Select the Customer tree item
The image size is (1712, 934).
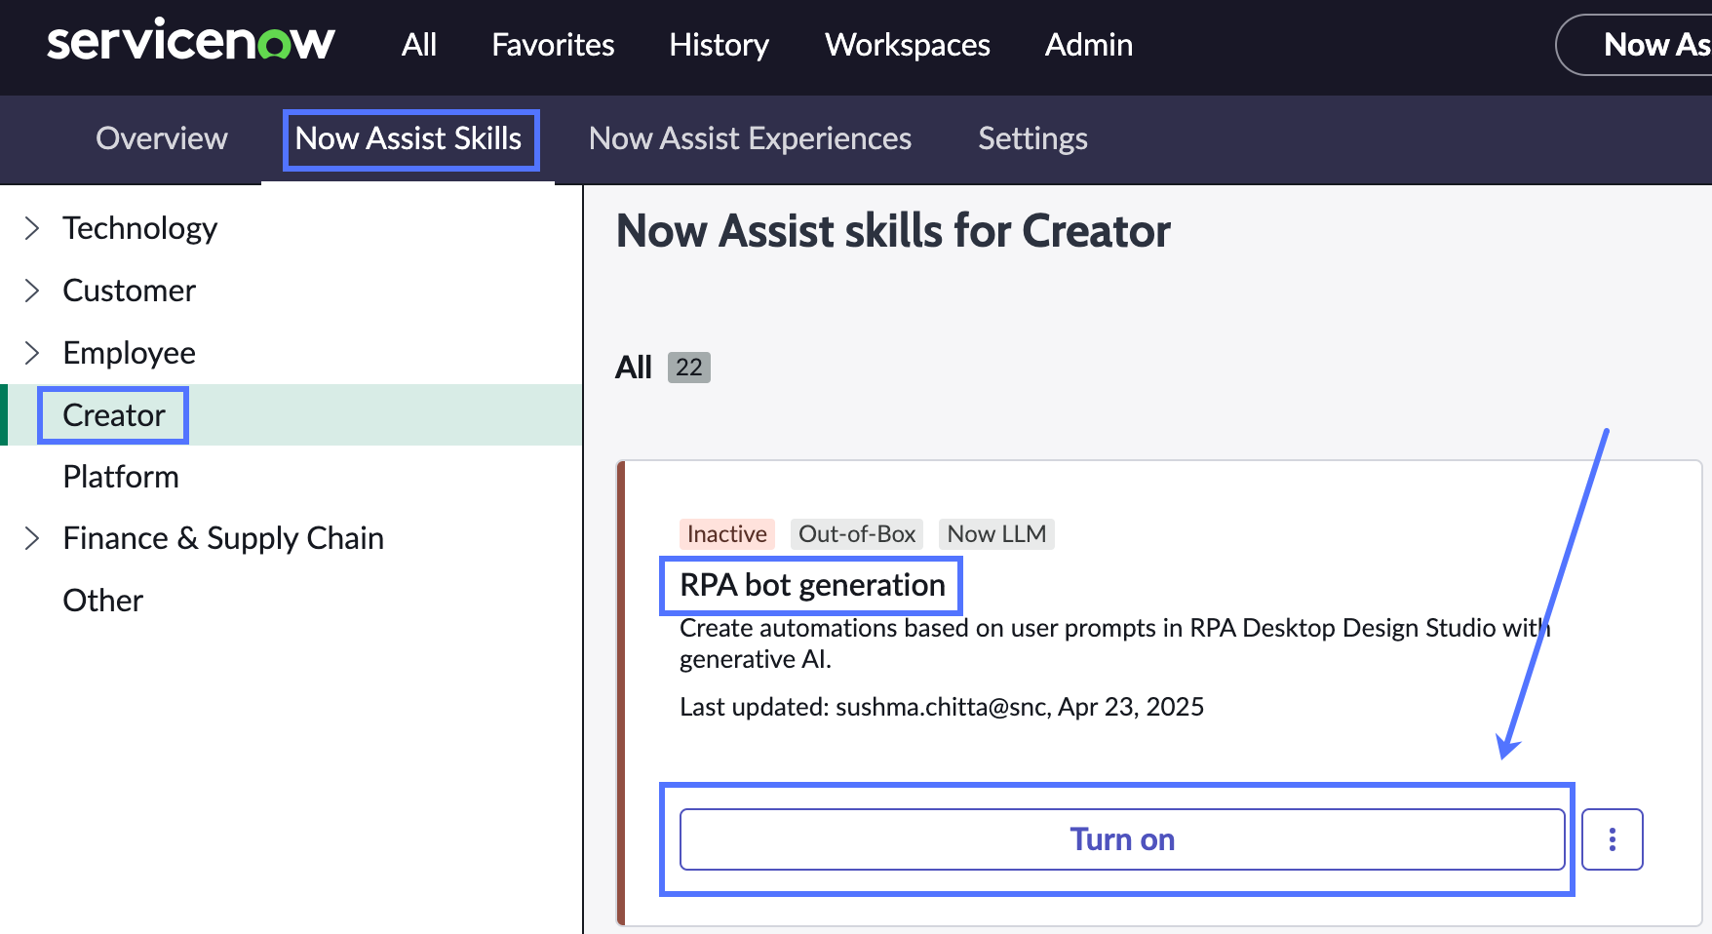[x=129, y=291]
